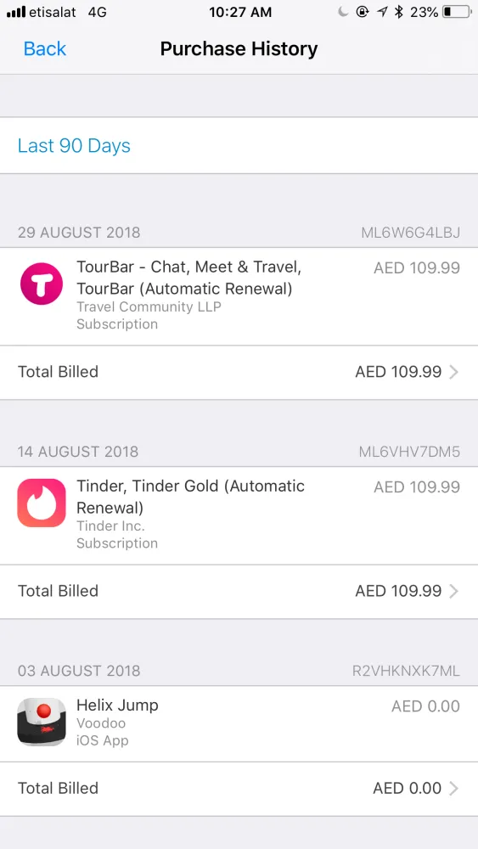Tap the cellular signal bars icon

16,12
